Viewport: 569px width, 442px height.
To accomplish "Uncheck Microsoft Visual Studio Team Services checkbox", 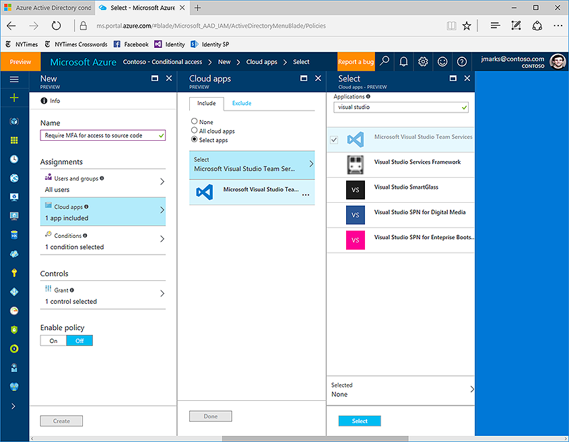I will tap(334, 140).
